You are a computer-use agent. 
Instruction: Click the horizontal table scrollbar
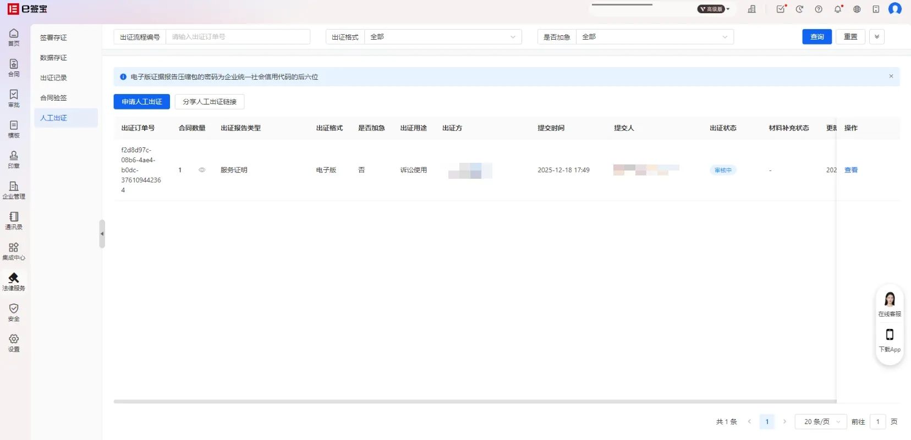475,402
